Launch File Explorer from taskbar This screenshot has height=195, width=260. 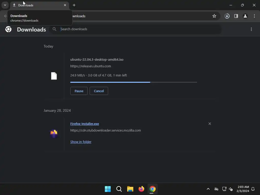[130, 189]
